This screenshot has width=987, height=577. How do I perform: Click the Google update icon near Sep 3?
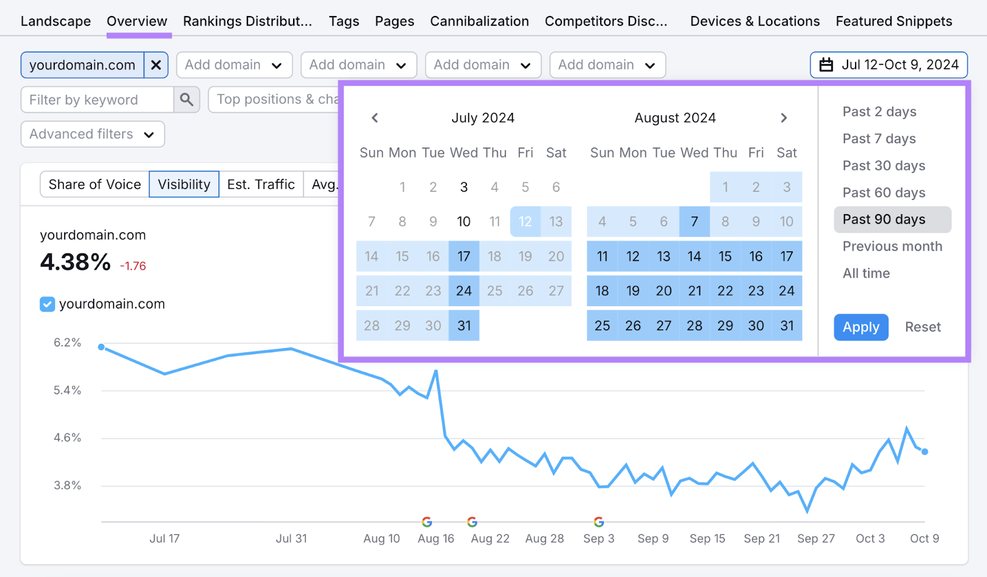[x=599, y=521]
